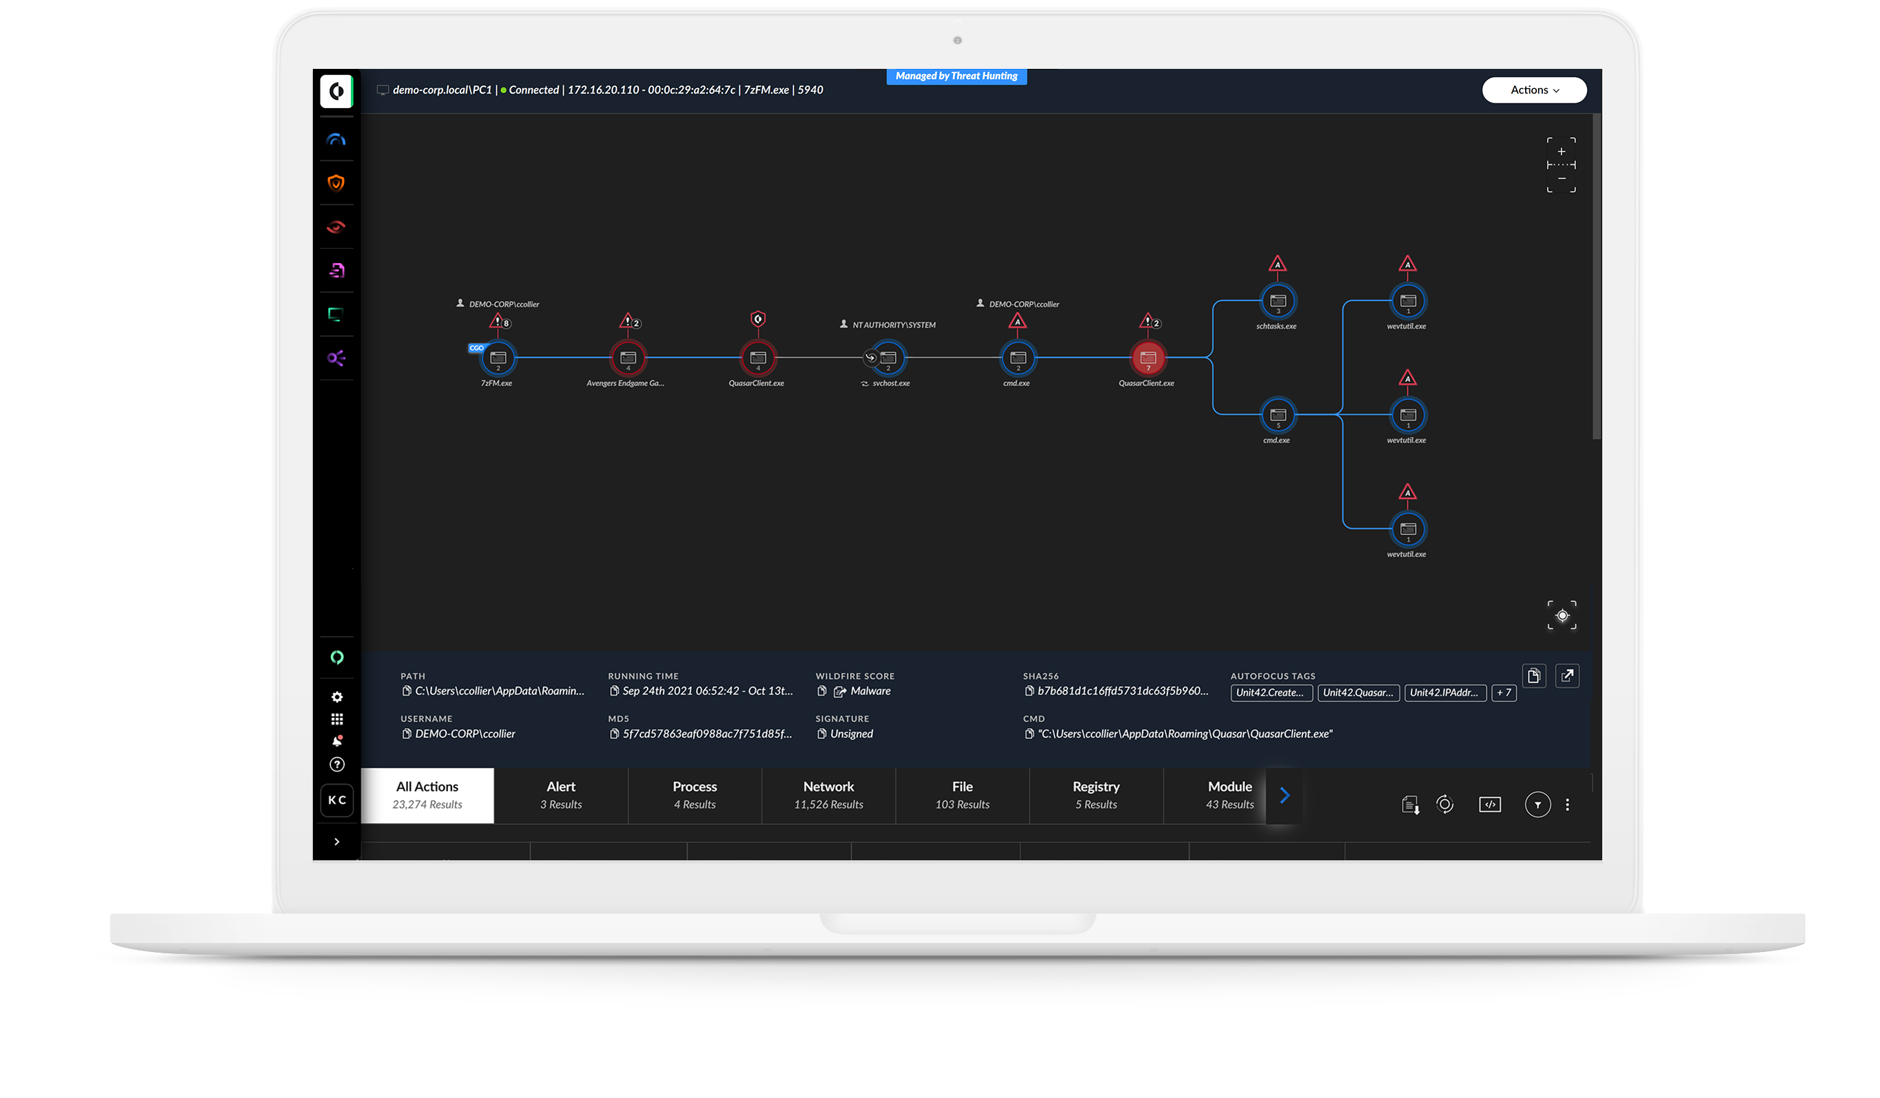Select the QuasarClient.exe red highlighted node
1880x1098 pixels.
(1147, 358)
